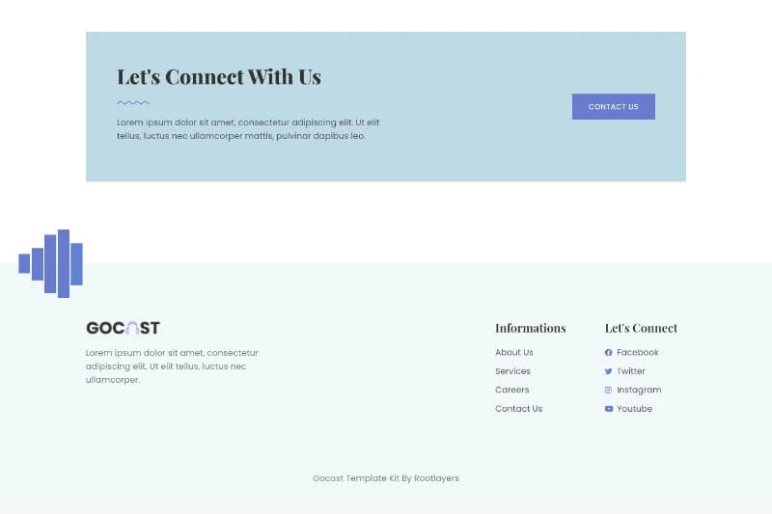
Task: Open the Careers footer link
Action: [x=512, y=390]
